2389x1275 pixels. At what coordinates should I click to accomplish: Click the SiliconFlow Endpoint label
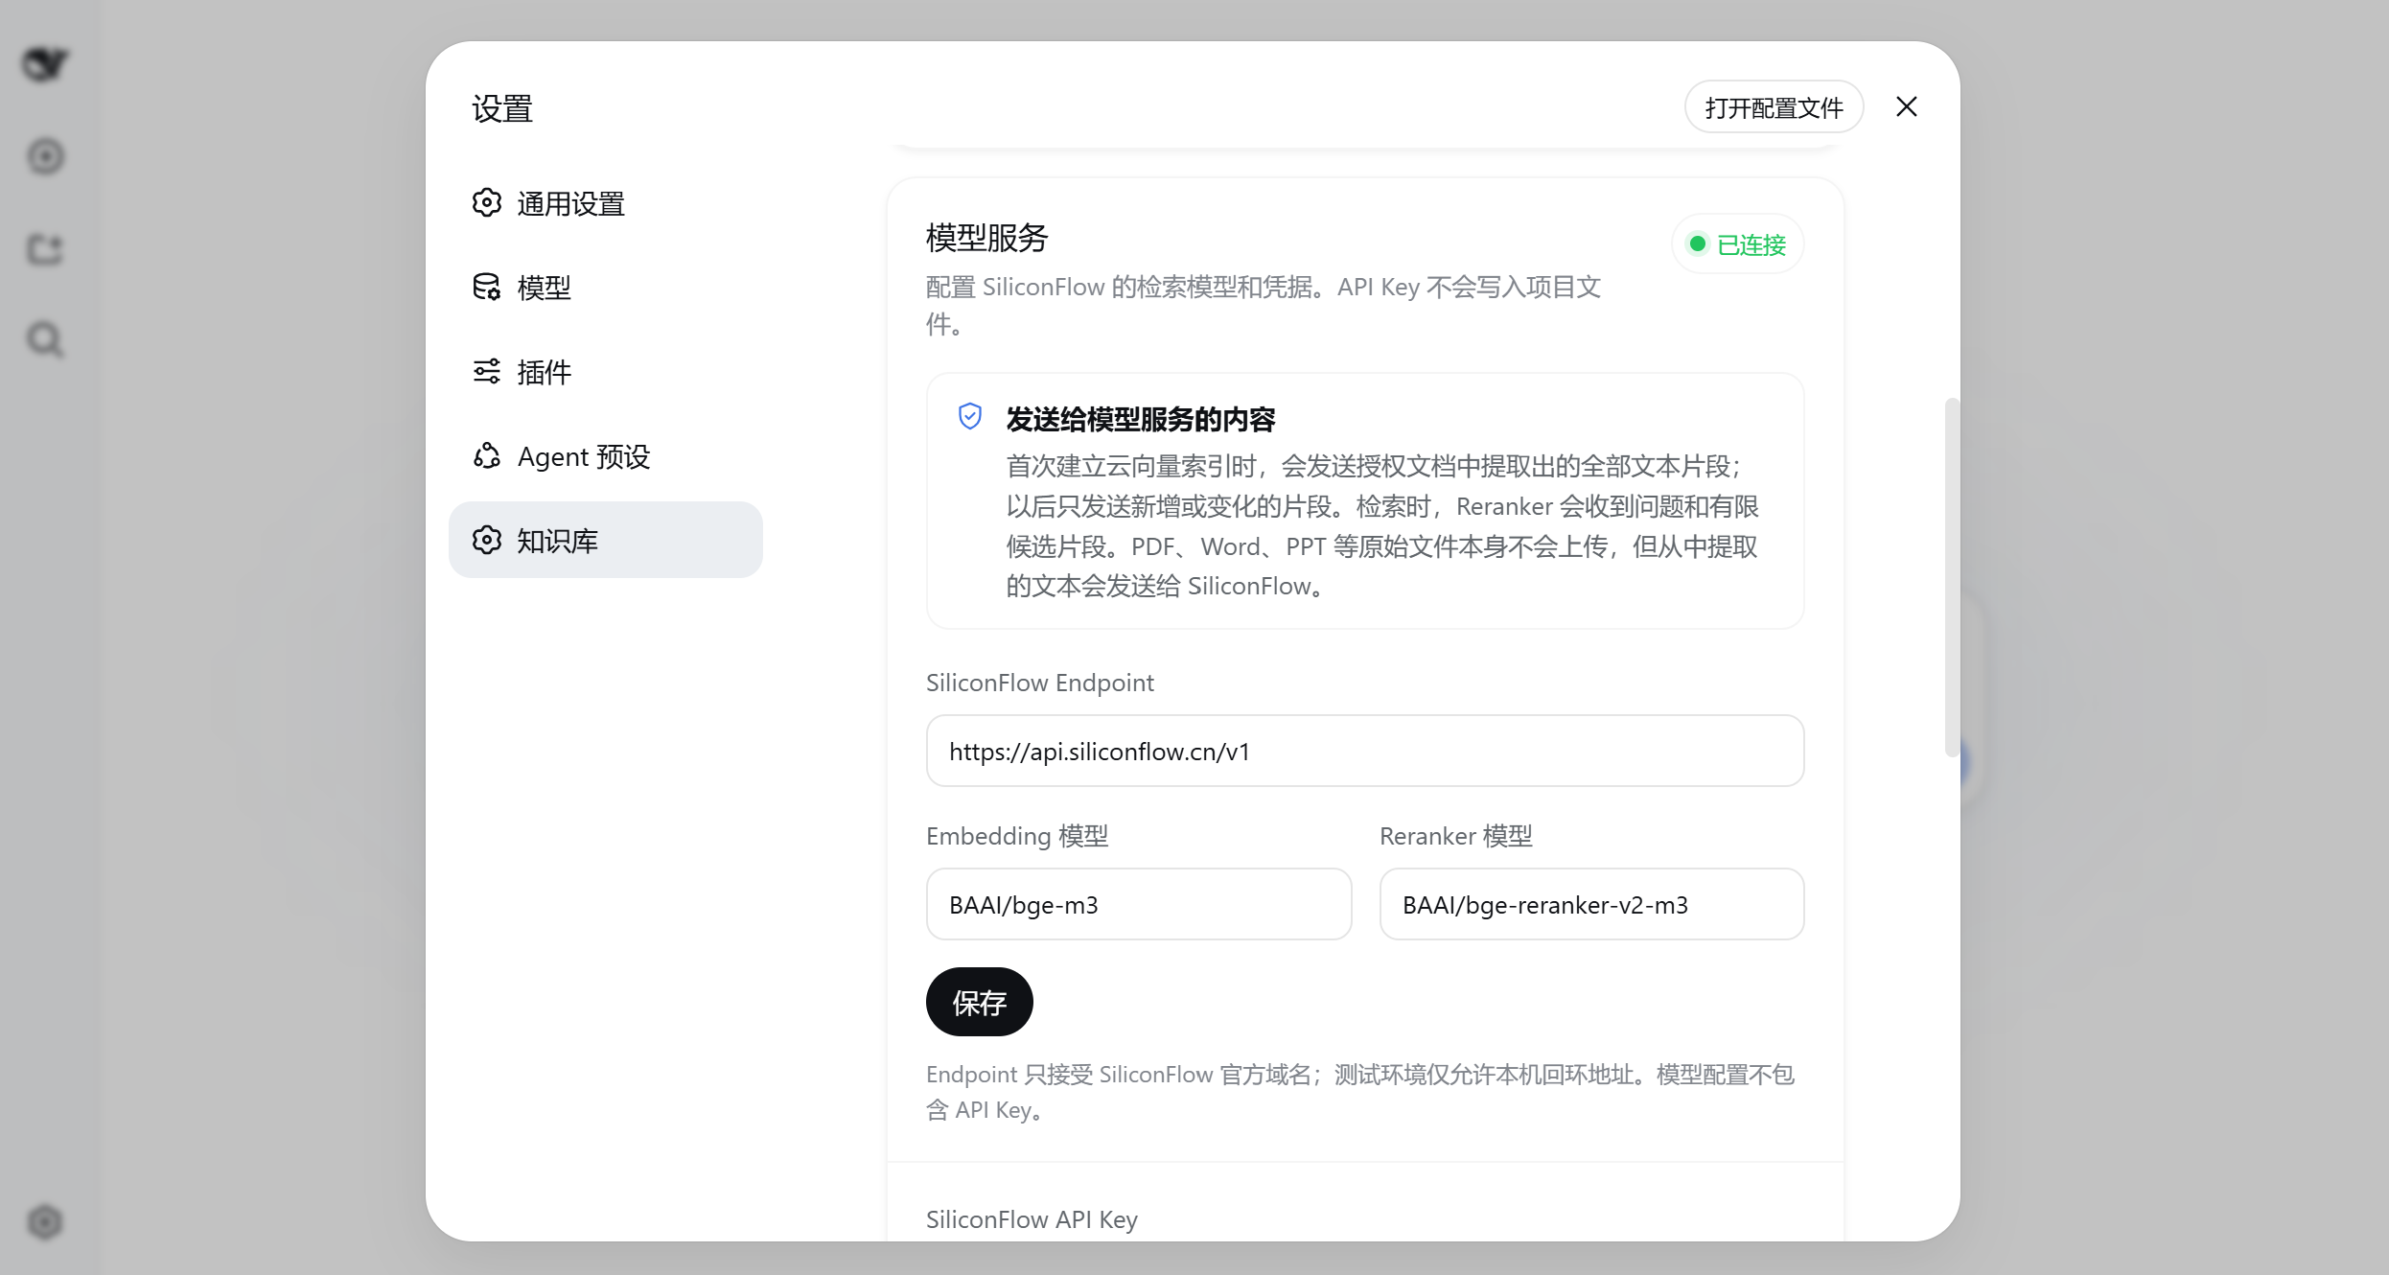point(1039,683)
